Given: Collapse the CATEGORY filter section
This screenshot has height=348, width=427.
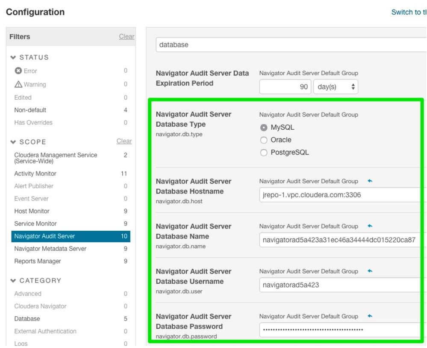Looking at the screenshot, I should coord(13,280).
